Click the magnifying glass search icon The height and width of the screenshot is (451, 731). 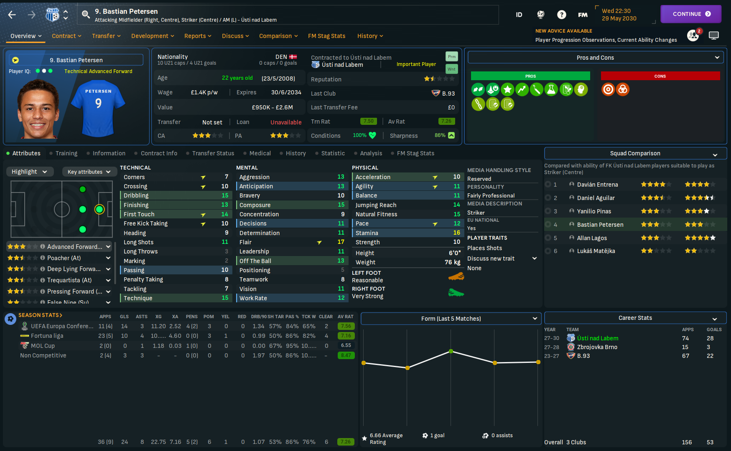pos(86,15)
